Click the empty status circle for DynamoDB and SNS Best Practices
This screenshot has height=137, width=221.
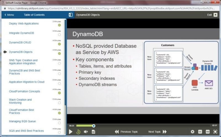59,73
